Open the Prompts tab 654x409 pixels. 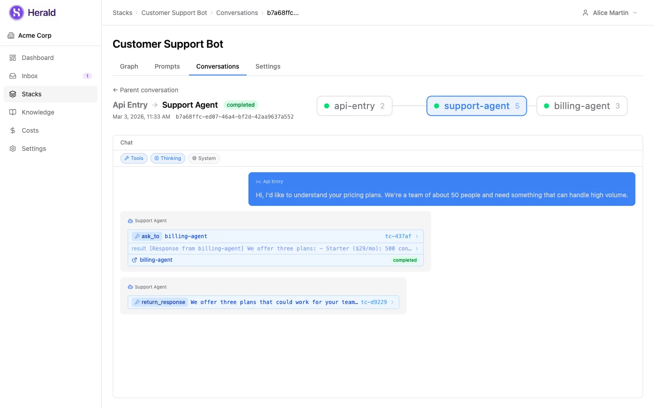point(167,66)
